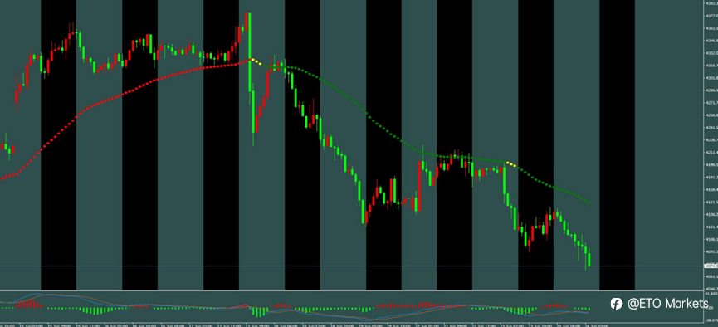Select the 4181 price axis label
This screenshot has width=718, height=327.
712,178
